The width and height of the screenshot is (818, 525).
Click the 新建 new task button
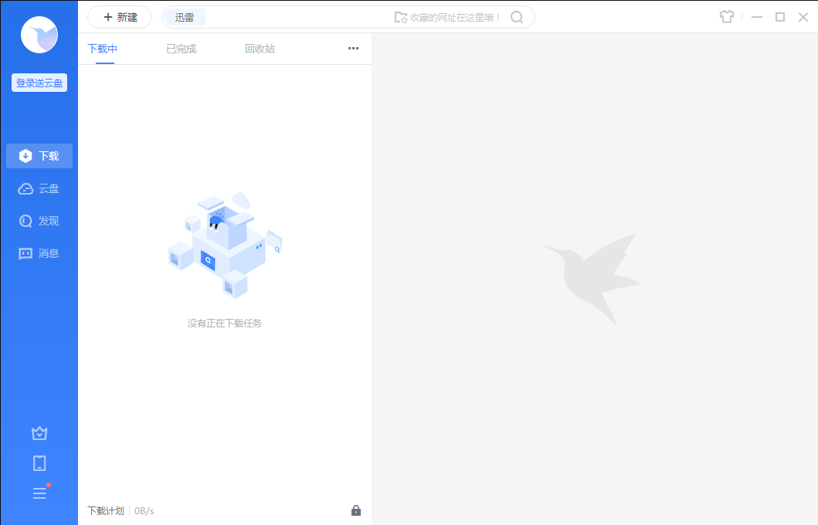tap(120, 17)
